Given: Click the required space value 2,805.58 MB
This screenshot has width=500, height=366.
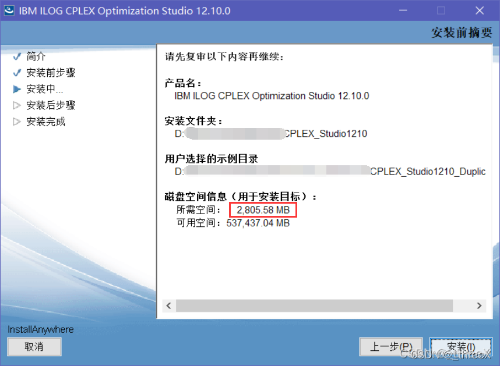Looking at the screenshot, I should [x=263, y=210].
